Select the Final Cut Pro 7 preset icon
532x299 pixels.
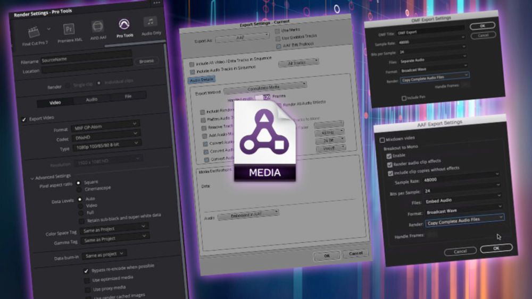[x=34, y=32]
